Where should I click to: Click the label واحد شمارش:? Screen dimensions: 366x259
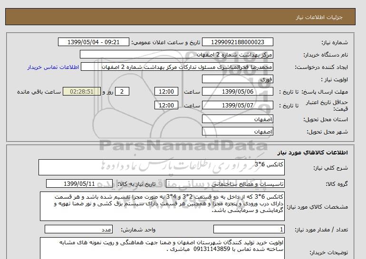click(x=138, y=230)
